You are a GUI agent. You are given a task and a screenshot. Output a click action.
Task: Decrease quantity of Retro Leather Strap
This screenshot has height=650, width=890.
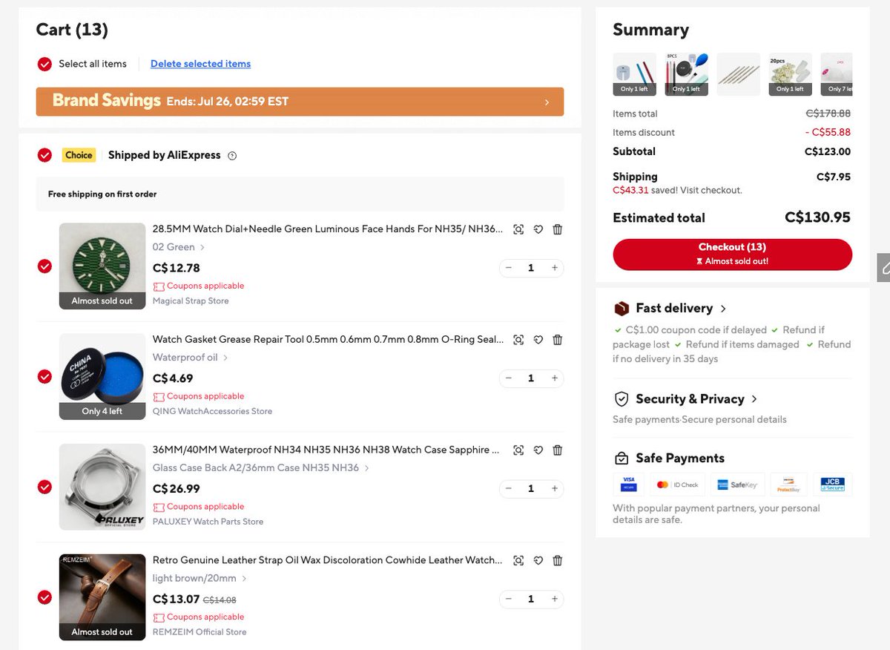[509, 599]
